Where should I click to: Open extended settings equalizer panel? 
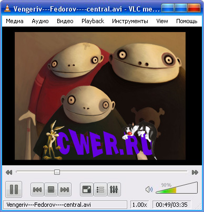click(114, 189)
